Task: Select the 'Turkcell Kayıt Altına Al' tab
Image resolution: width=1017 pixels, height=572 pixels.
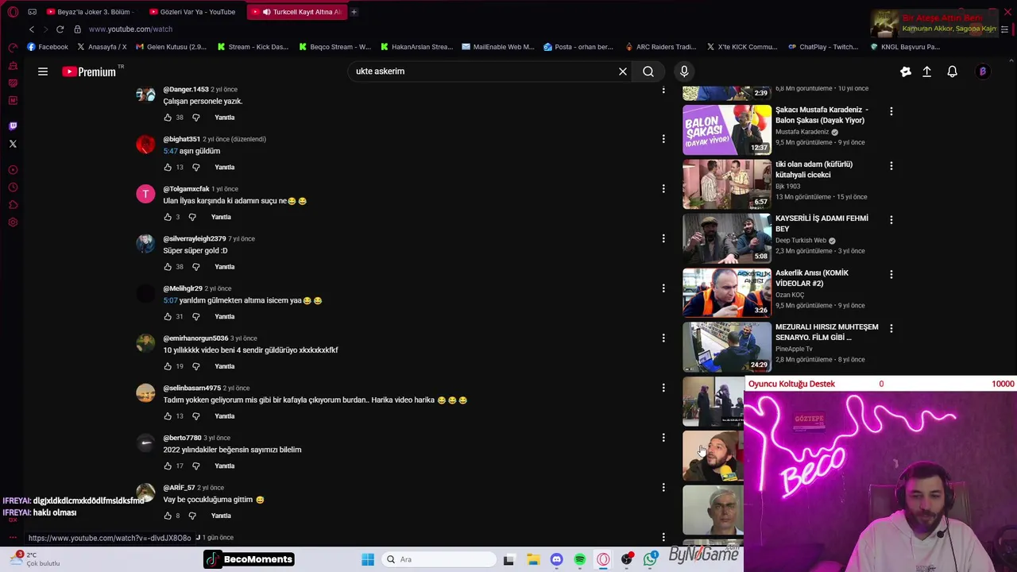Action: point(297,12)
